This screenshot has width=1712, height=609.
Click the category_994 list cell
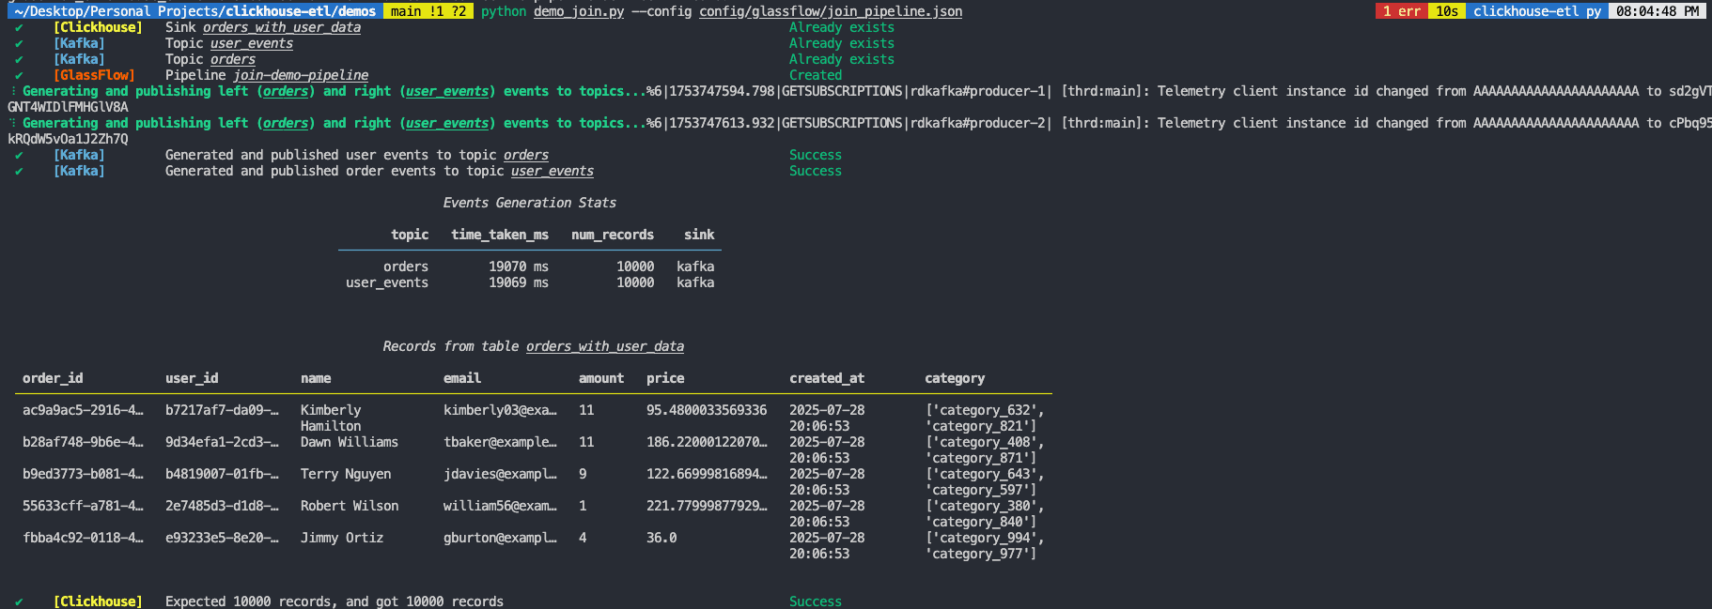pyautogui.click(x=985, y=545)
